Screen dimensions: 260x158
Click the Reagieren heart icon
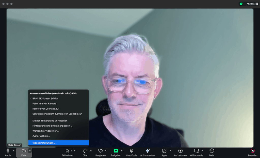tap(100, 151)
